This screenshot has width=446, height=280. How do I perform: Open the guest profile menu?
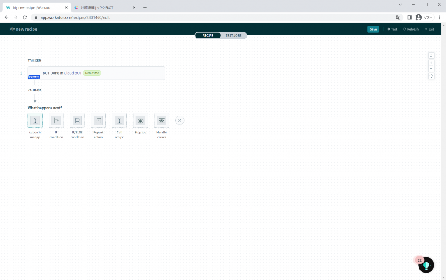(424, 17)
